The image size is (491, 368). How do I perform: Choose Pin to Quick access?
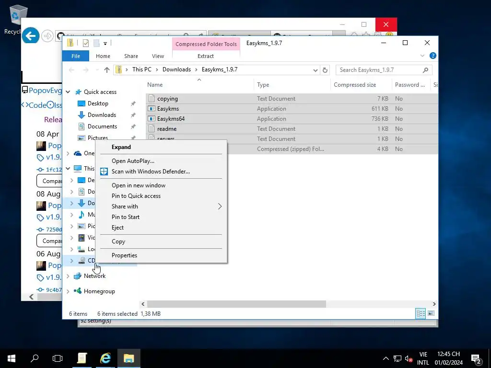[x=161, y=196]
